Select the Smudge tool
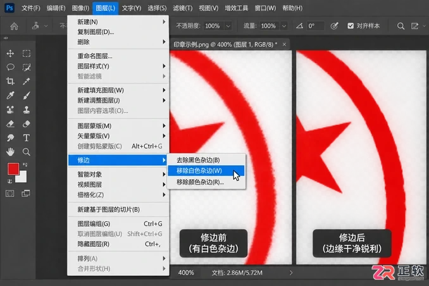 (10, 138)
